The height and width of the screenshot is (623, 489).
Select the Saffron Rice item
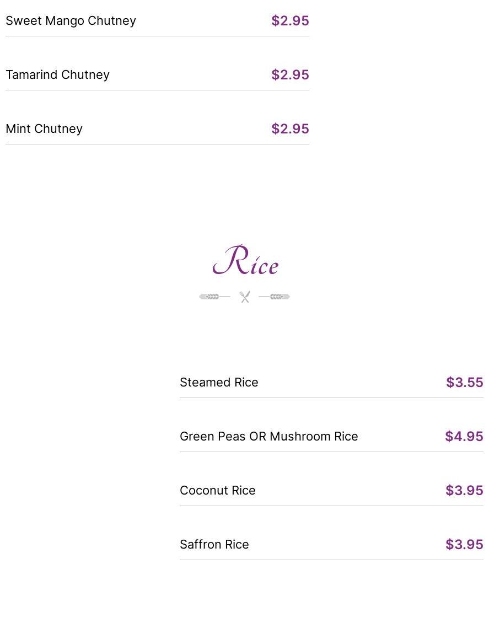pos(214,545)
